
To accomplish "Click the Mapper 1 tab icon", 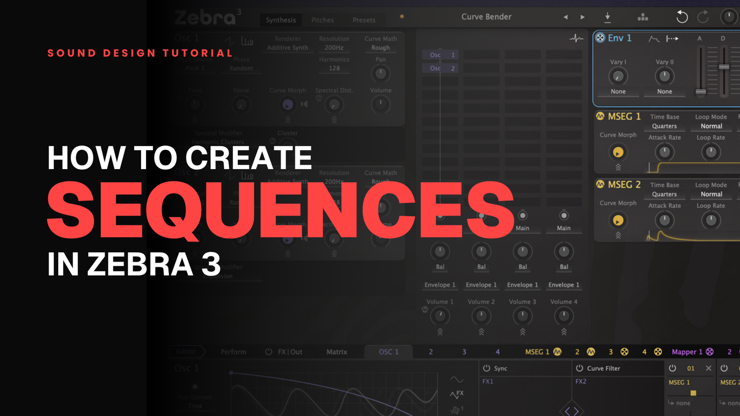I will tap(710, 352).
